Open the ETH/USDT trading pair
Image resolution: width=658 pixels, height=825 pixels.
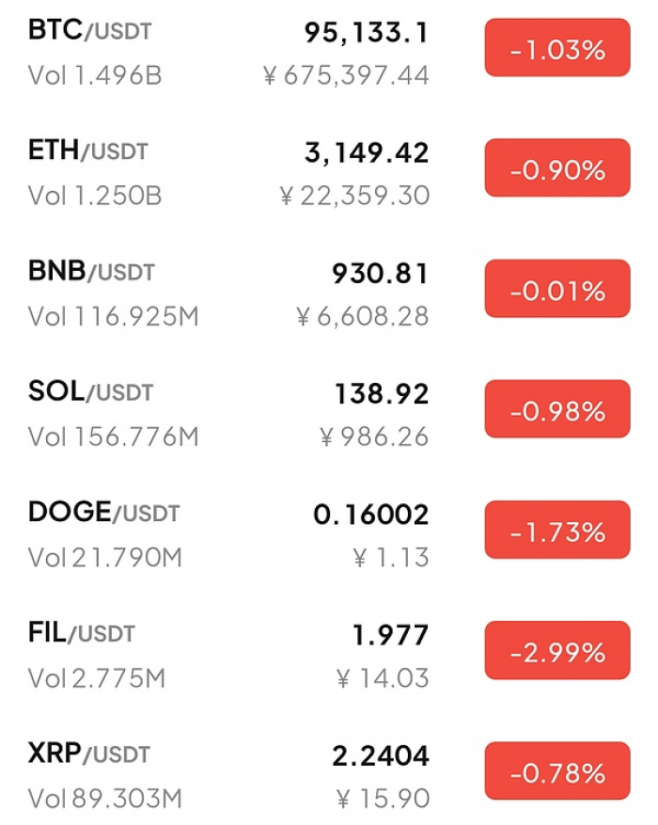tap(88, 151)
